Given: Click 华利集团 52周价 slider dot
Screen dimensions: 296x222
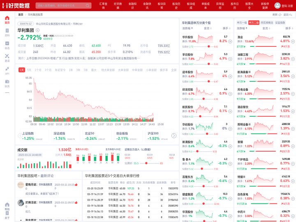Looking at the screenshot, I should coord(146,163).
